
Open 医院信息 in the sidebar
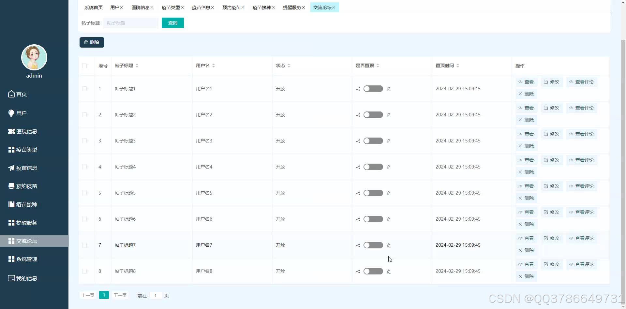[34, 131]
